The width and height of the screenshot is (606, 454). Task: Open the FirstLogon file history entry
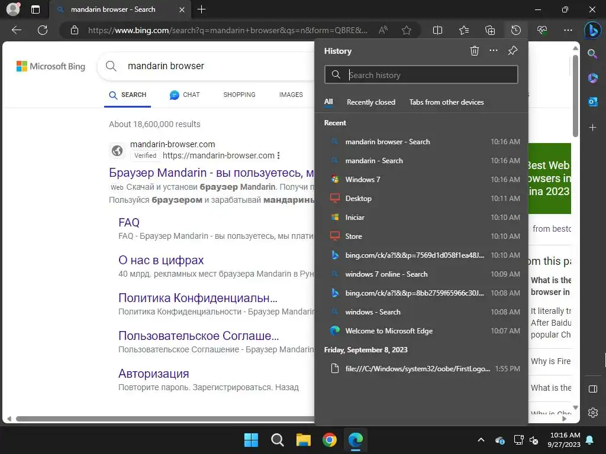pyautogui.click(x=421, y=369)
